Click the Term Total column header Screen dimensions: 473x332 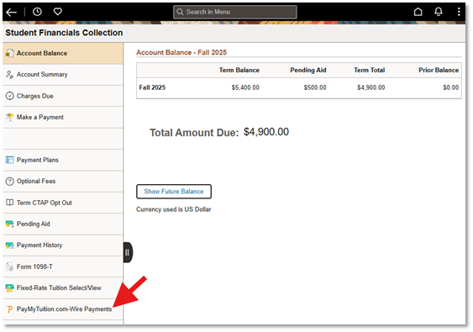click(x=370, y=70)
